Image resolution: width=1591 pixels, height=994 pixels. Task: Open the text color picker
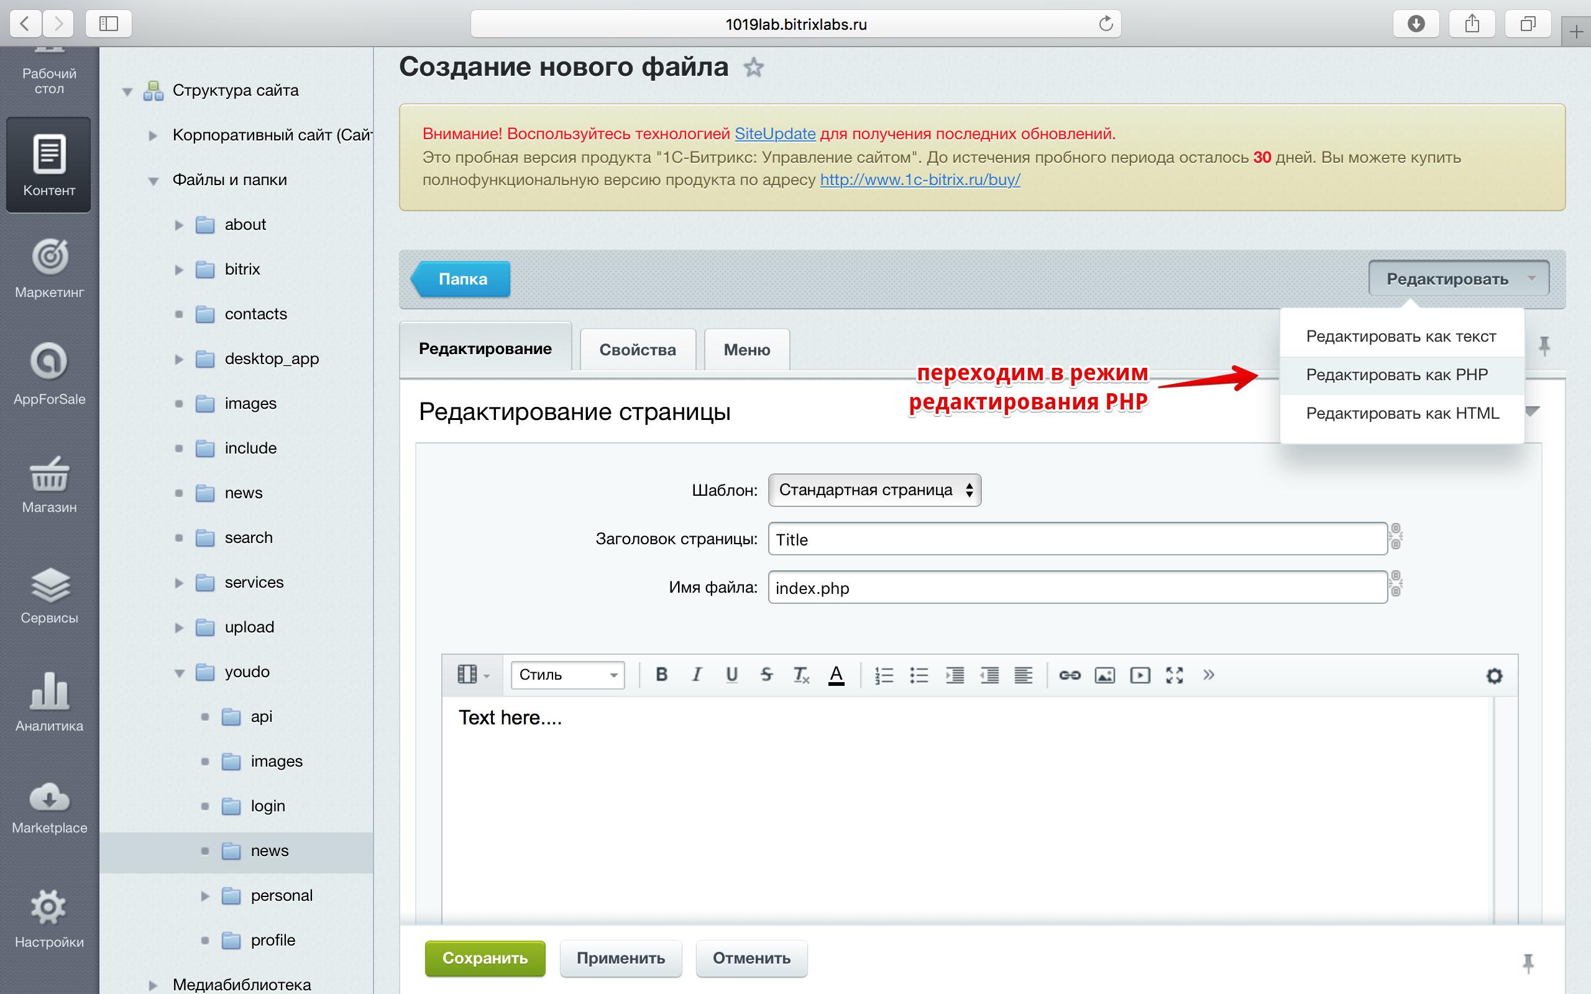[x=837, y=675]
